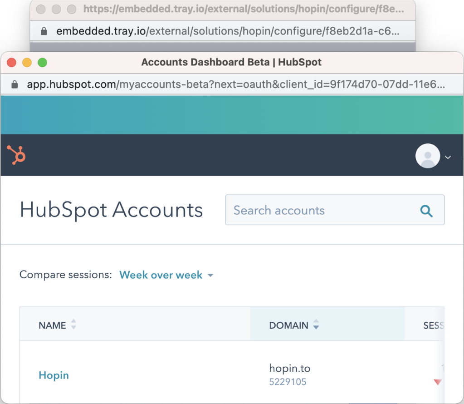Maximize HubSpot window with the green button

[42, 63]
